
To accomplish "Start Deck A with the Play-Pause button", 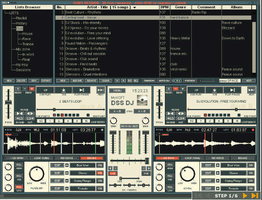I will [x=82, y=90].
